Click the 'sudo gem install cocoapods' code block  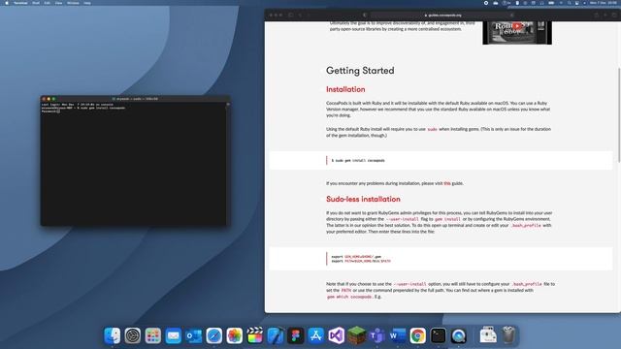pyautogui.click(x=441, y=160)
